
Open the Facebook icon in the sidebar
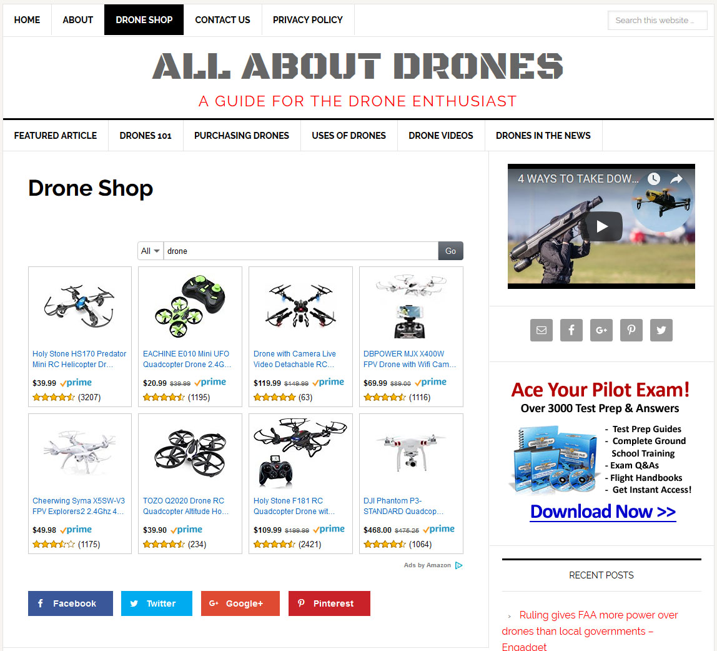click(571, 330)
